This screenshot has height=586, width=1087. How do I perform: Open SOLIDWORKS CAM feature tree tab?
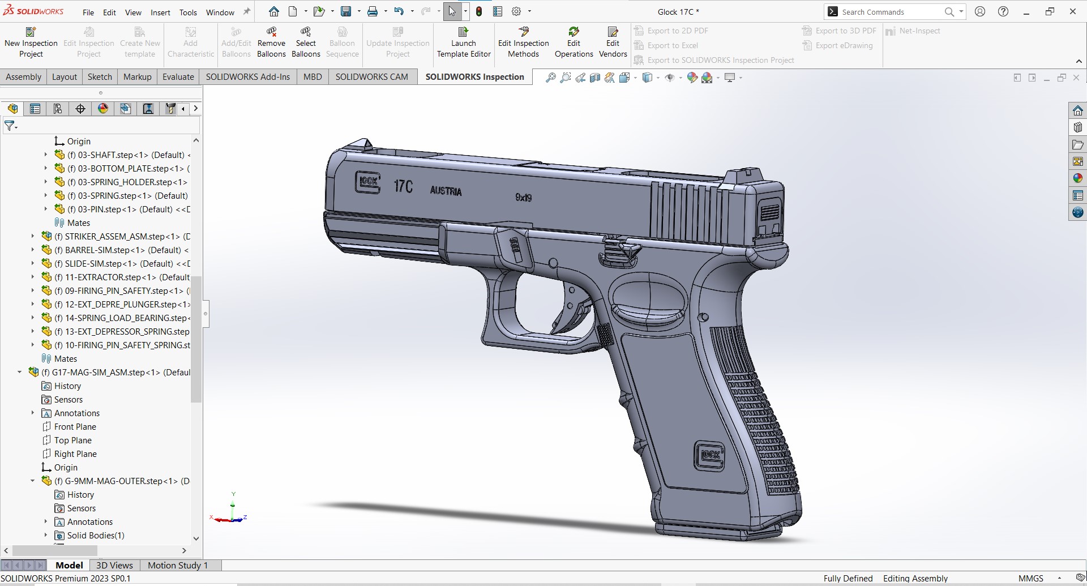pos(126,109)
